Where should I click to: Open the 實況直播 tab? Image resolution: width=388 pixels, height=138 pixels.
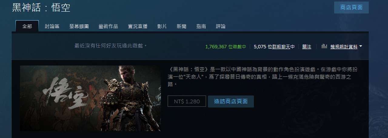(x=138, y=26)
